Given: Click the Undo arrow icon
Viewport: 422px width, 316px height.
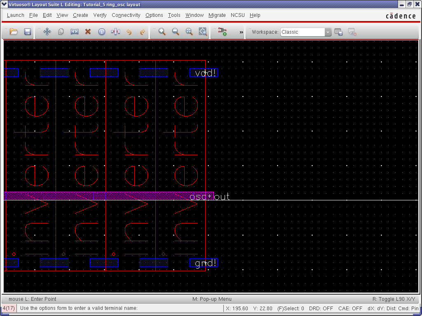Looking at the screenshot, I should pyautogui.click(x=129, y=32).
